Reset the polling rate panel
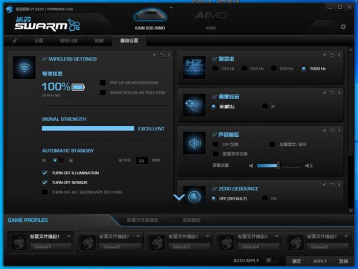The image size is (358, 269). (x=331, y=55)
